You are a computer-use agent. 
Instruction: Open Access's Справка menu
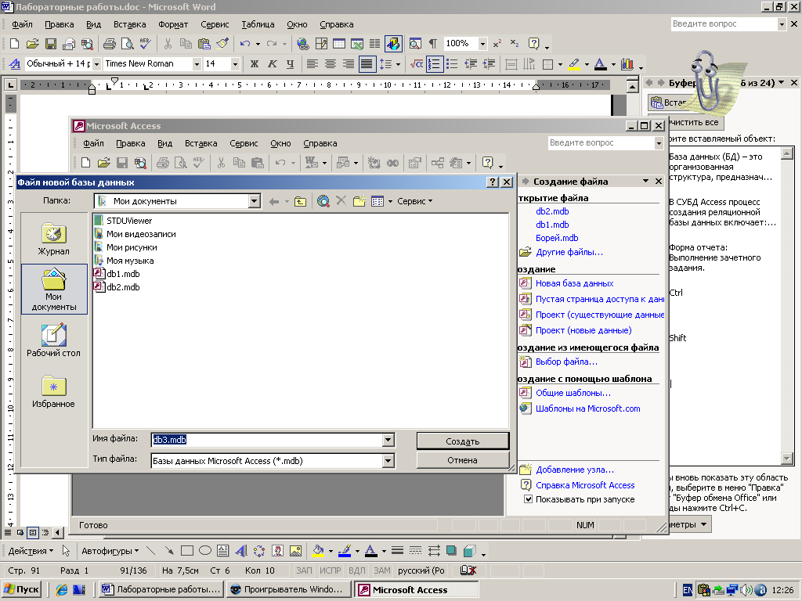click(320, 144)
